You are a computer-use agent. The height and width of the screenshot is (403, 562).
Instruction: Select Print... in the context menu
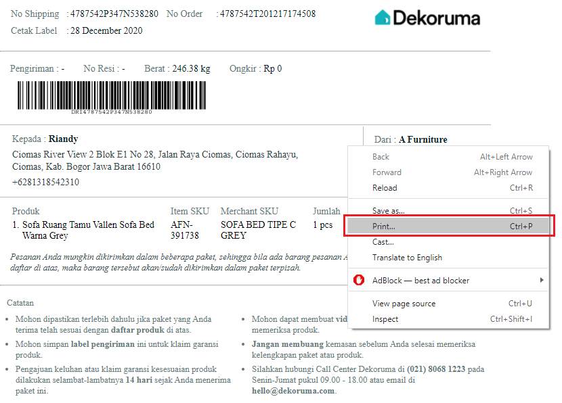pos(448,227)
